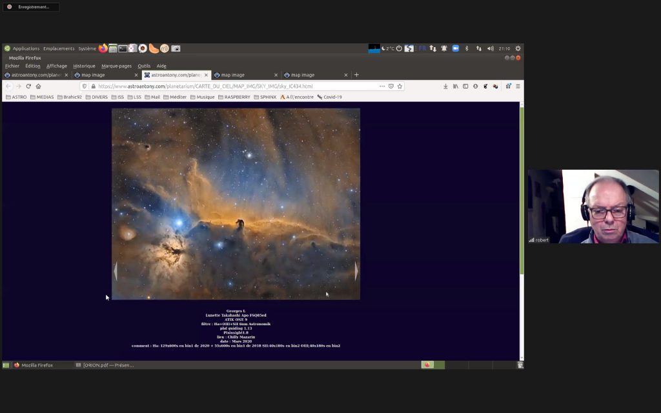The height and width of the screenshot is (413, 661).
Task: Expand the Brahic92 bookmarks folder
Action: [x=69, y=97]
